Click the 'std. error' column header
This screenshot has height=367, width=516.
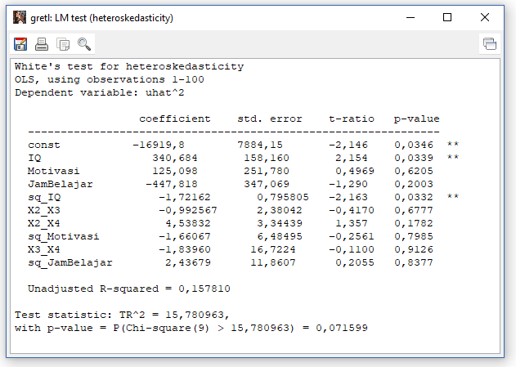click(x=270, y=119)
